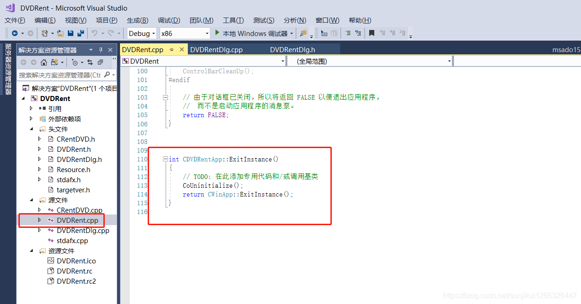Toggle the pin on DVDRent.cpp tab
The image size is (581, 304).
click(x=171, y=49)
